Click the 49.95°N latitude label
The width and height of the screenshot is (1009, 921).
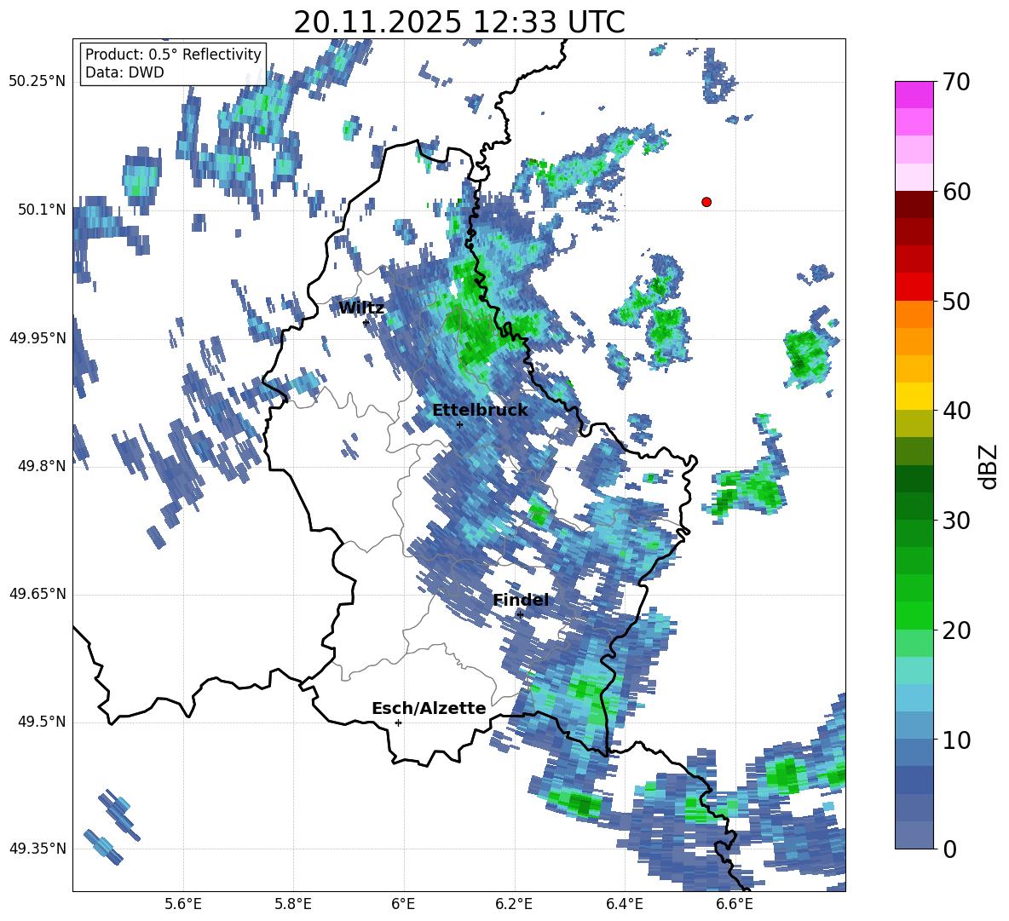pos(38,337)
